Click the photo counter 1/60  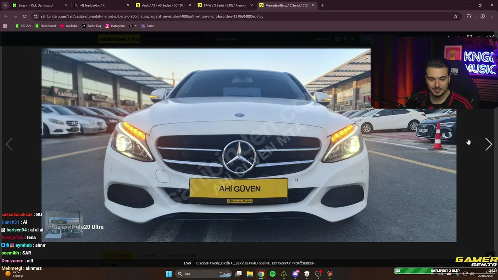pyautogui.click(x=187, y=263)
